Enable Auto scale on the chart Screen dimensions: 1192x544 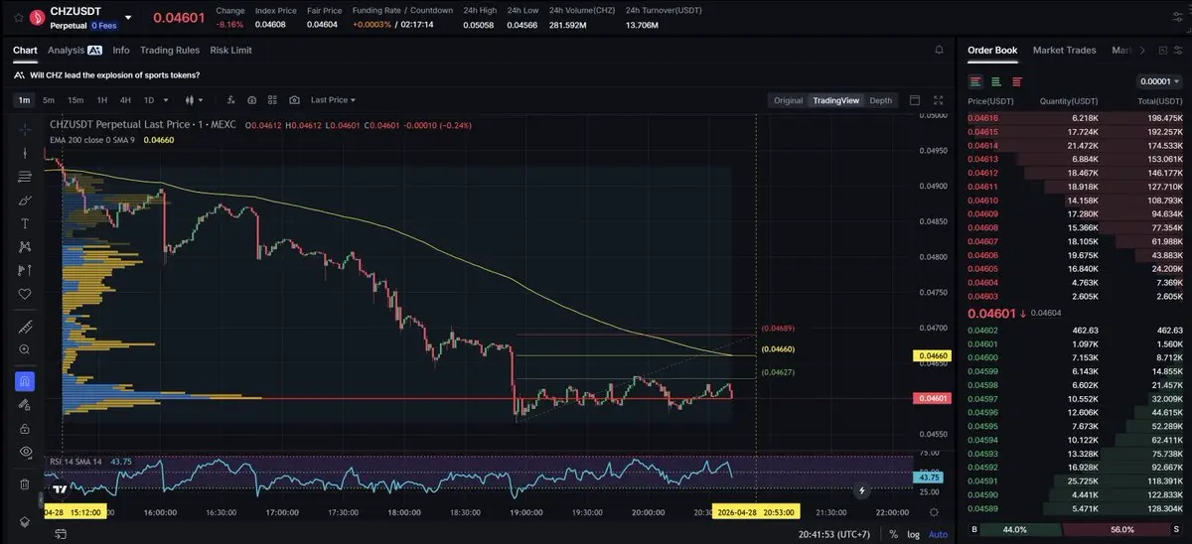[x=937, y=534]
